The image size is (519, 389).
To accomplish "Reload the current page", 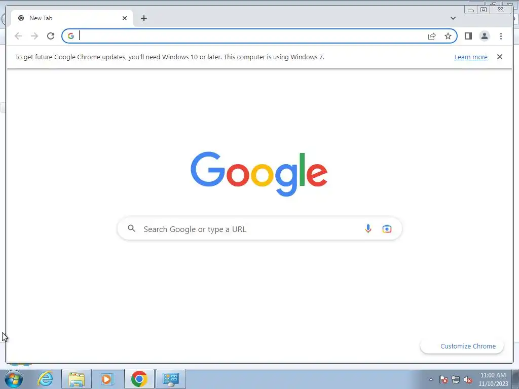I will coord(51,36).
